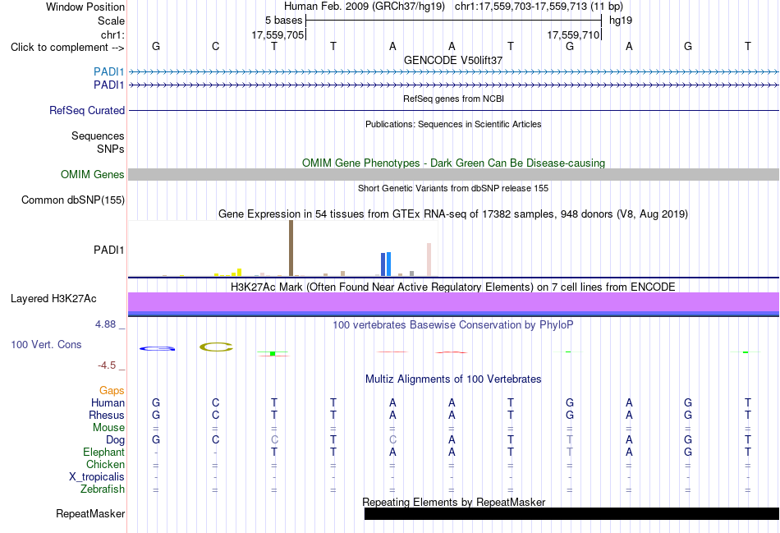Viewport: 780px width, 533px height.
Task: Click the Zebrafish species label
Action: (102, 489)
